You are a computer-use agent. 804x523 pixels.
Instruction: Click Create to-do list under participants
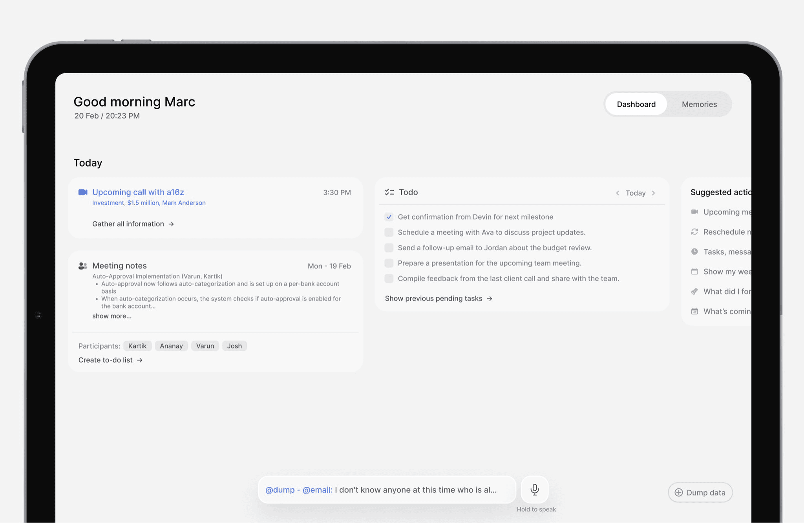106,360
